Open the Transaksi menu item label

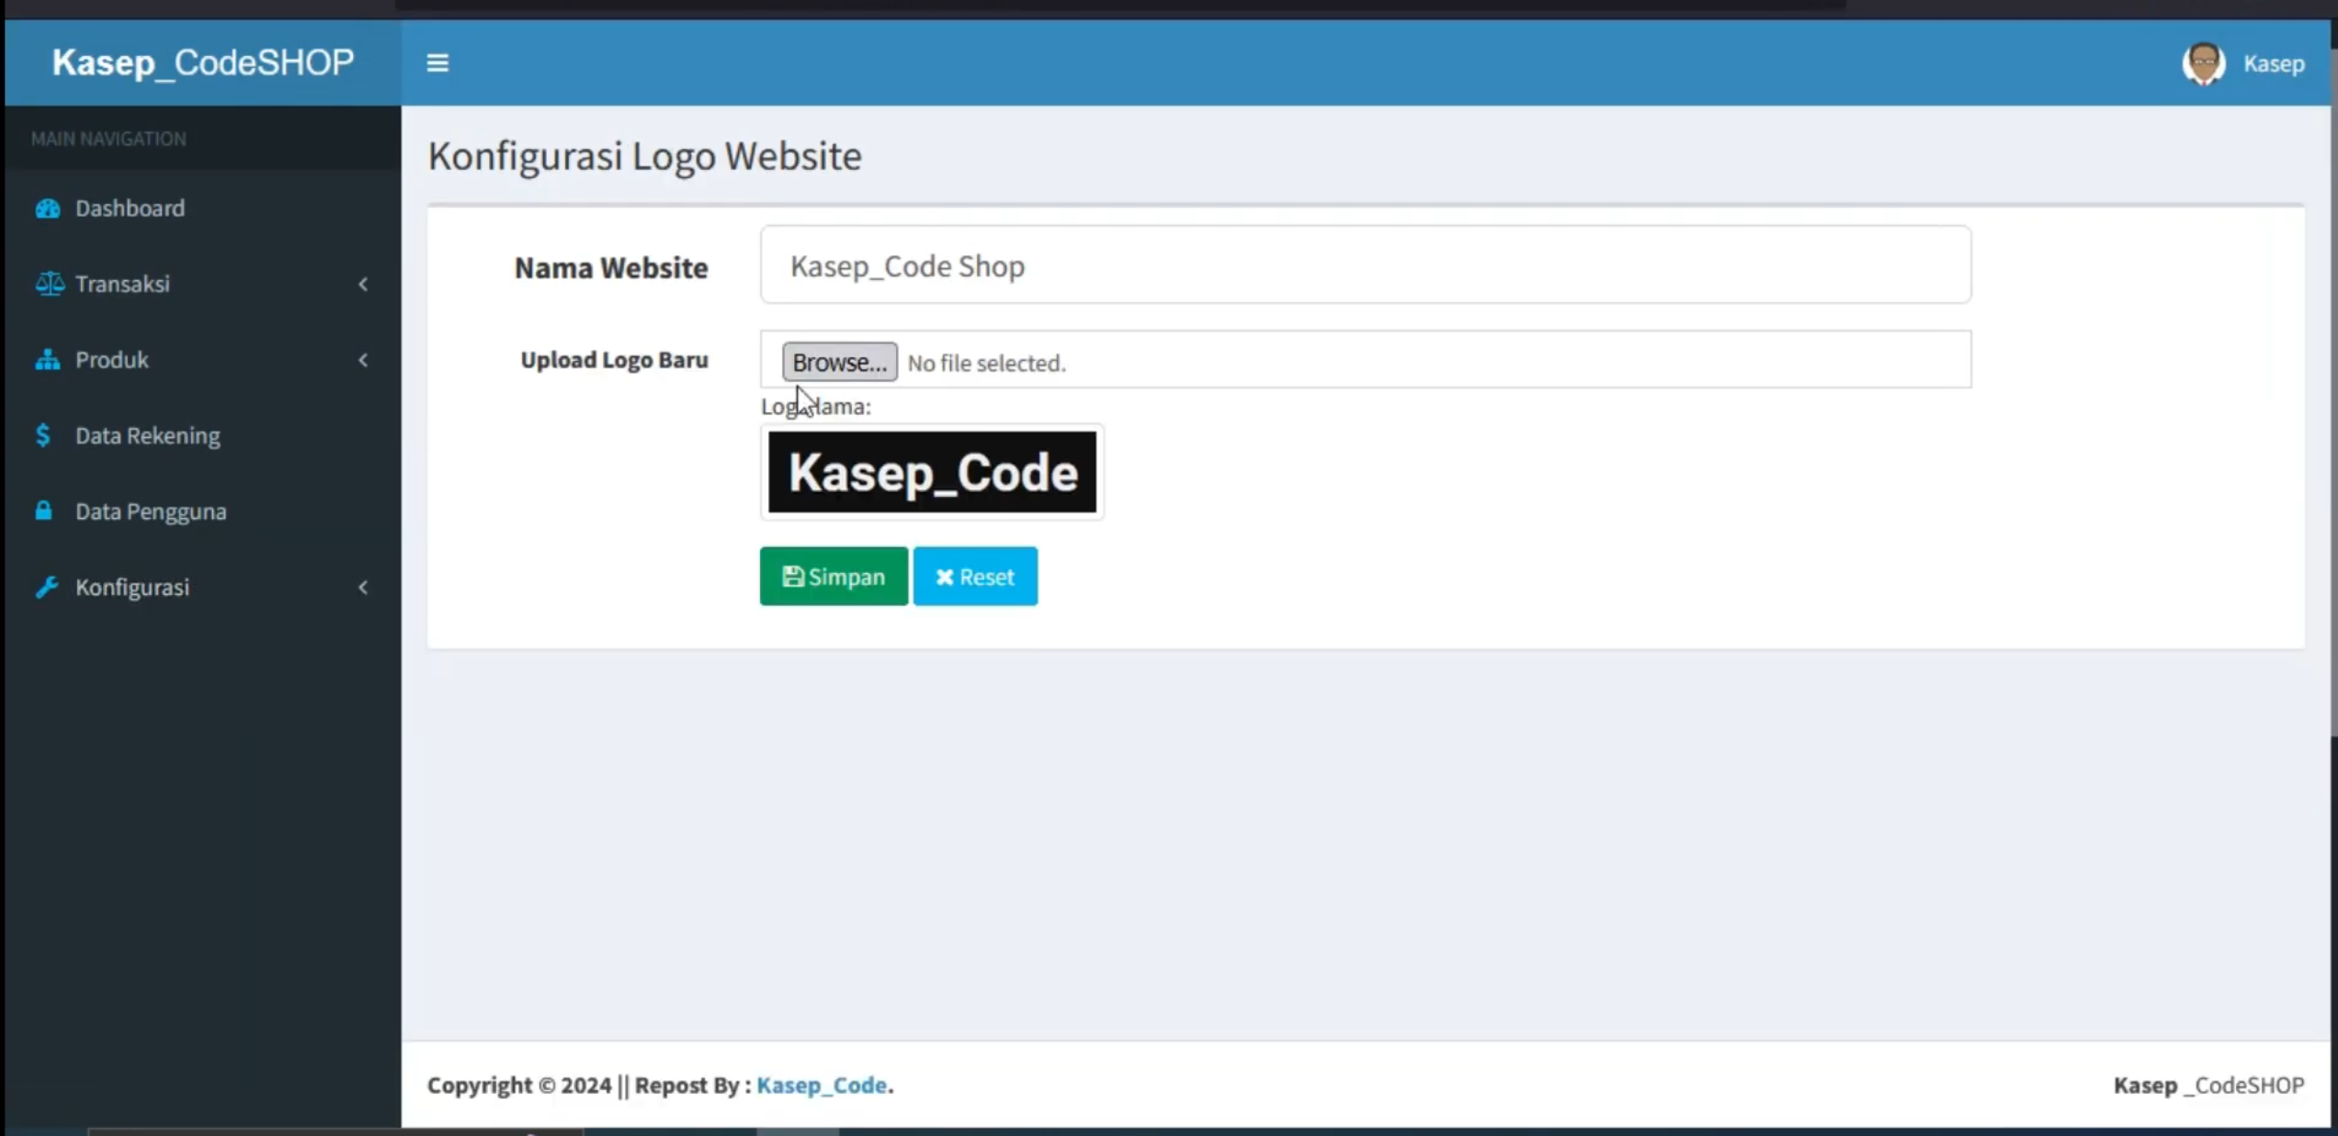(122, 284)
